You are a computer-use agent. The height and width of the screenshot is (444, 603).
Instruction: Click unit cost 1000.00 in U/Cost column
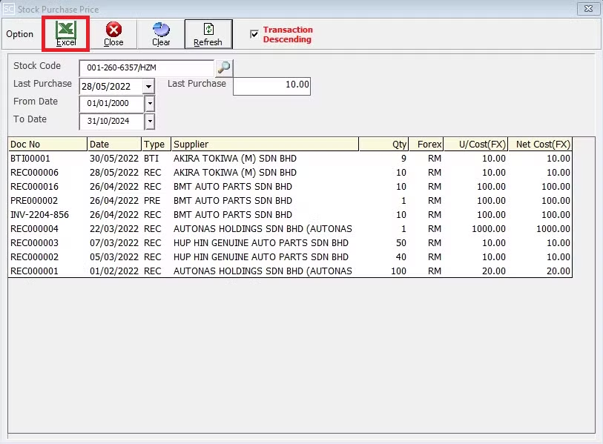point(488,229)
